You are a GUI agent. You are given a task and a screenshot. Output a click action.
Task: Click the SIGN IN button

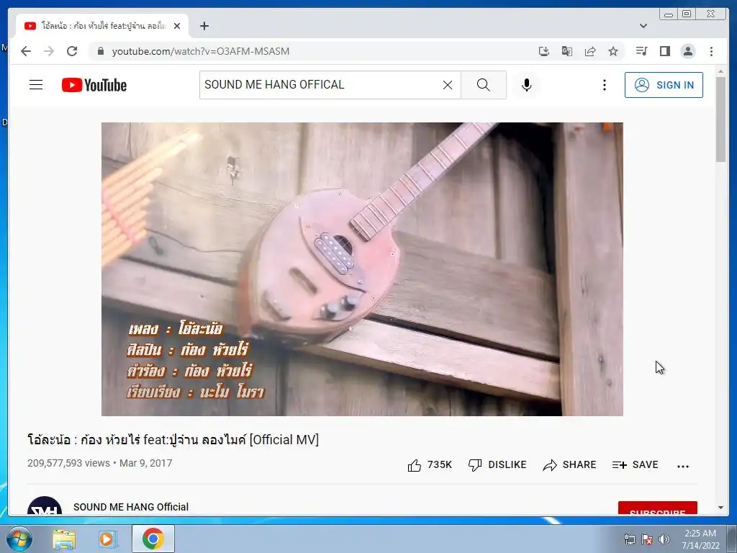click(664, 85)
